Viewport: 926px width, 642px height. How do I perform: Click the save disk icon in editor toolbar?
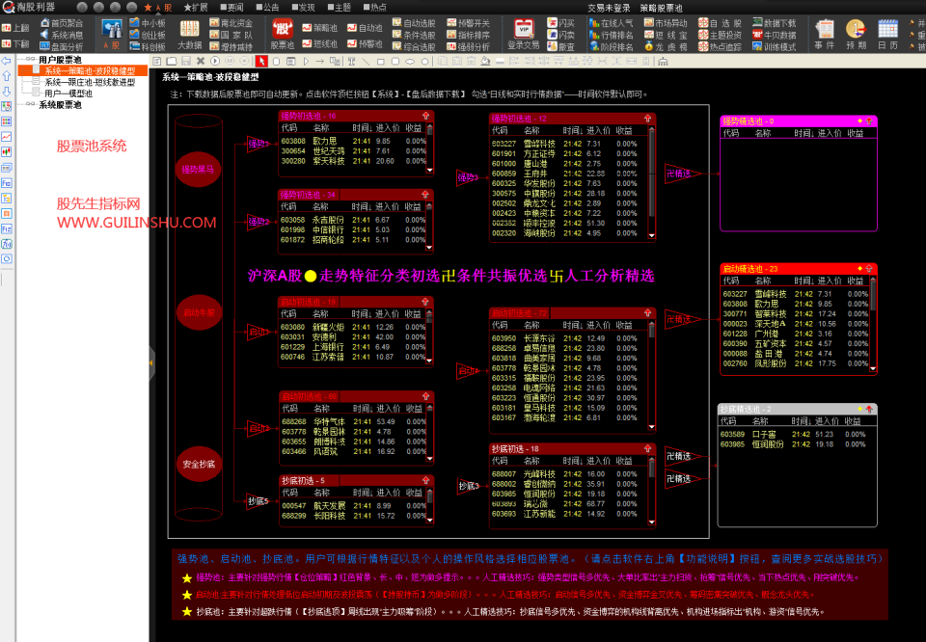click(186, 62)
